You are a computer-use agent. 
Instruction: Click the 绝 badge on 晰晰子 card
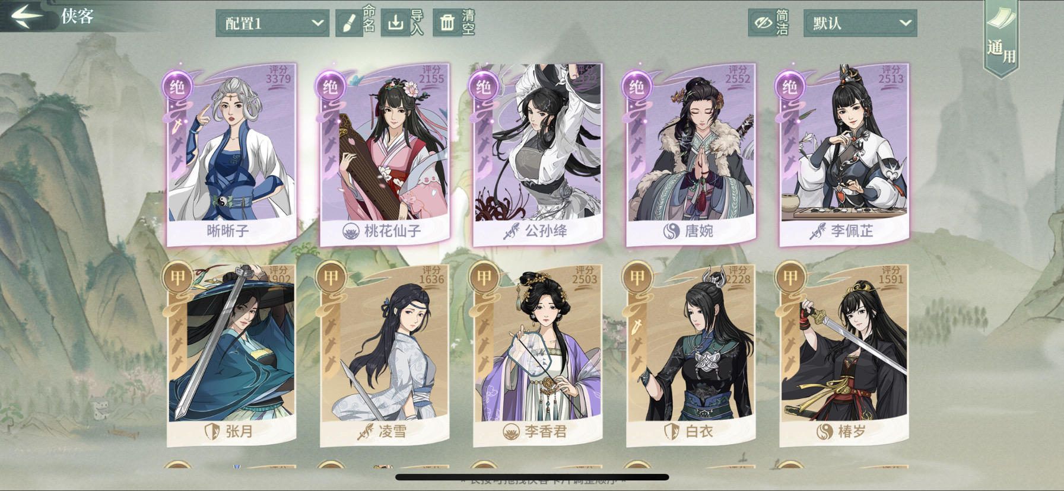pyautogui.click(x=177, y=87)
